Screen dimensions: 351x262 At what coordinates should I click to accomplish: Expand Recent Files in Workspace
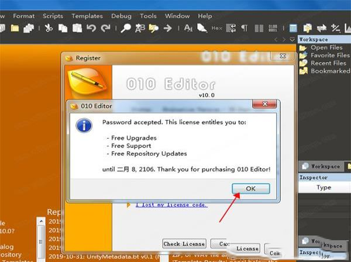tap(323, 63)
